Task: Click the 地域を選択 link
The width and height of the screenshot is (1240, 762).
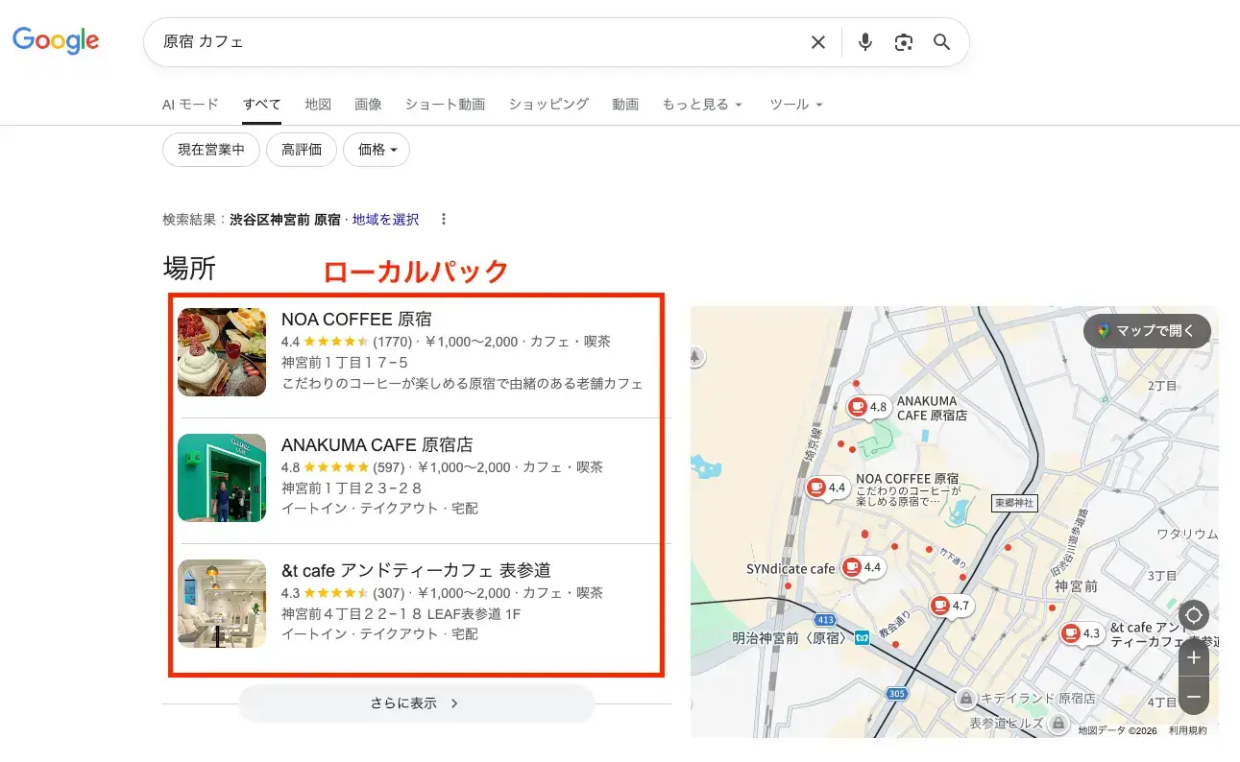Action: pos(385,220)
